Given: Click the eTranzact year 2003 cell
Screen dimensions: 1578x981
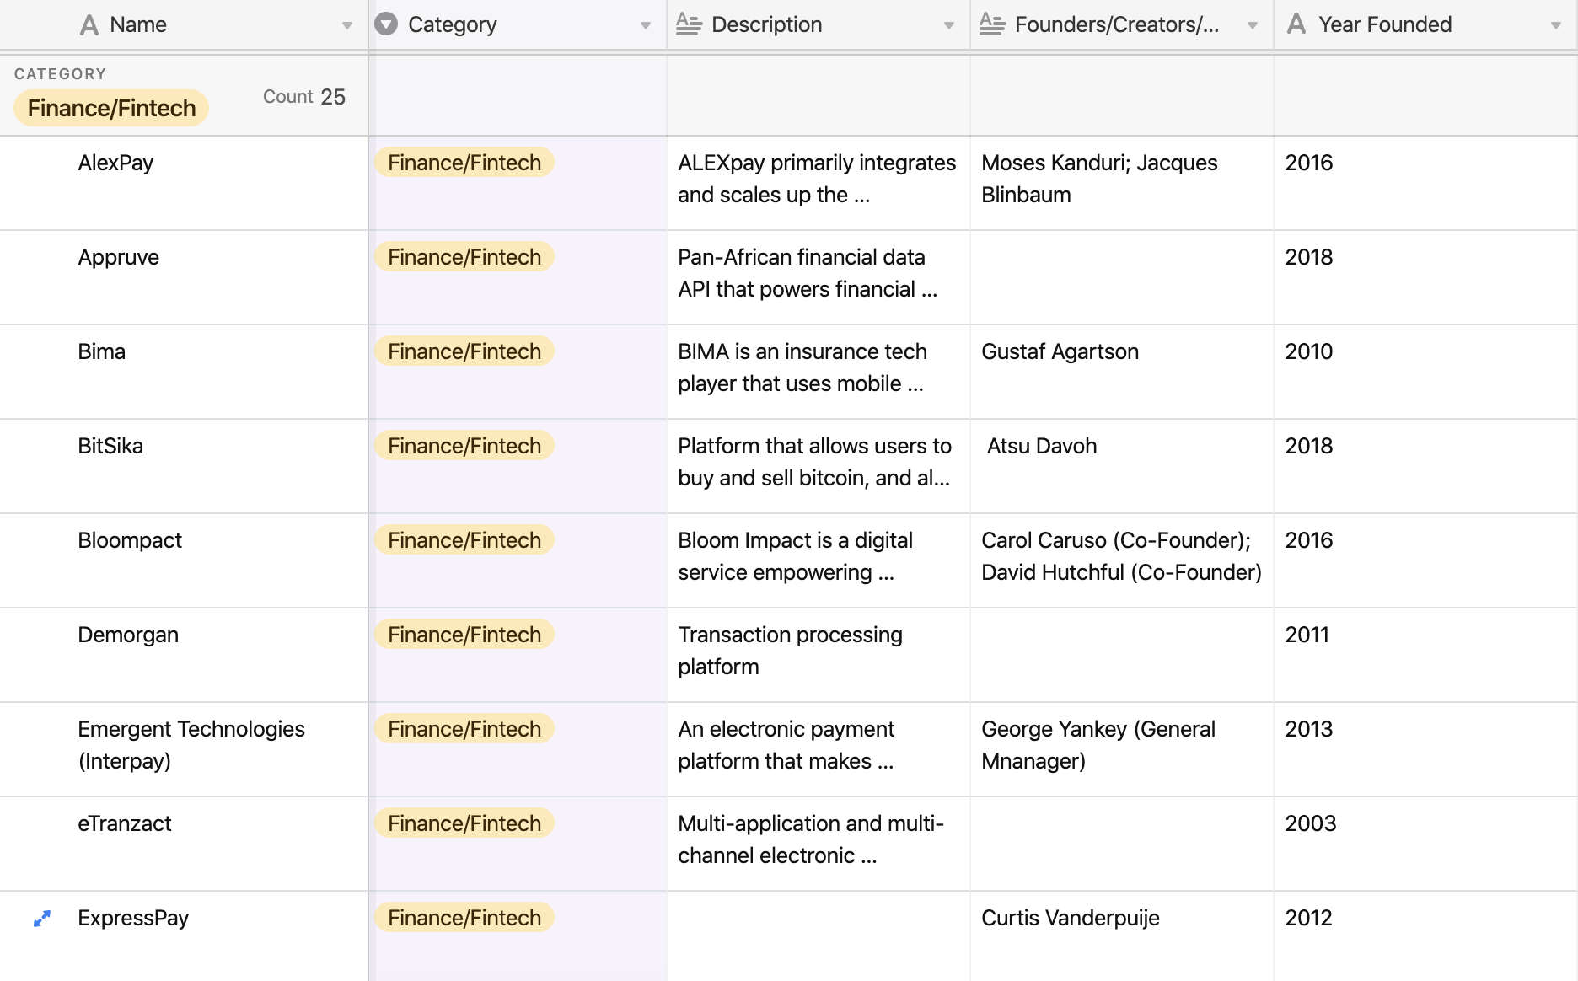Looking at the screenshot, I should [1311, 824].
